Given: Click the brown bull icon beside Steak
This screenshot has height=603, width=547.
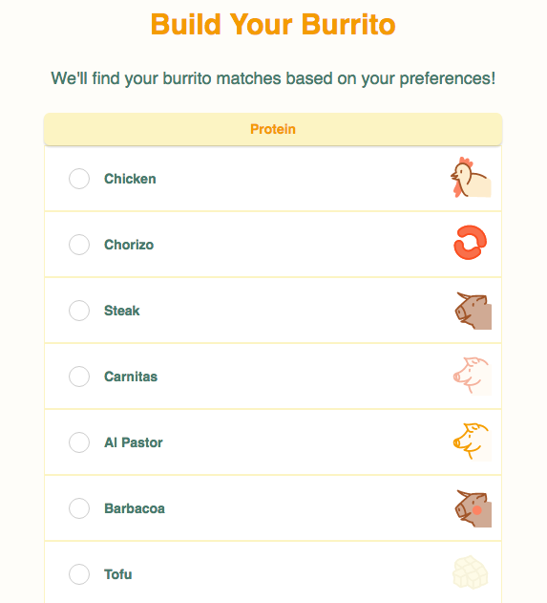Looking at the screenshot, I should tap(473, 311).
